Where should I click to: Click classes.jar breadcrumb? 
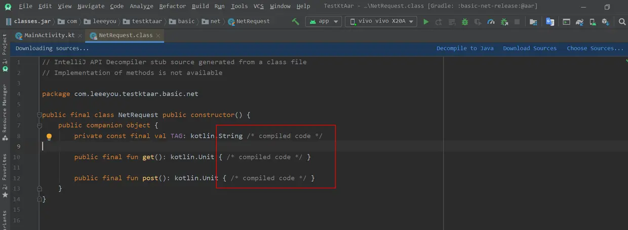point(27,21)
